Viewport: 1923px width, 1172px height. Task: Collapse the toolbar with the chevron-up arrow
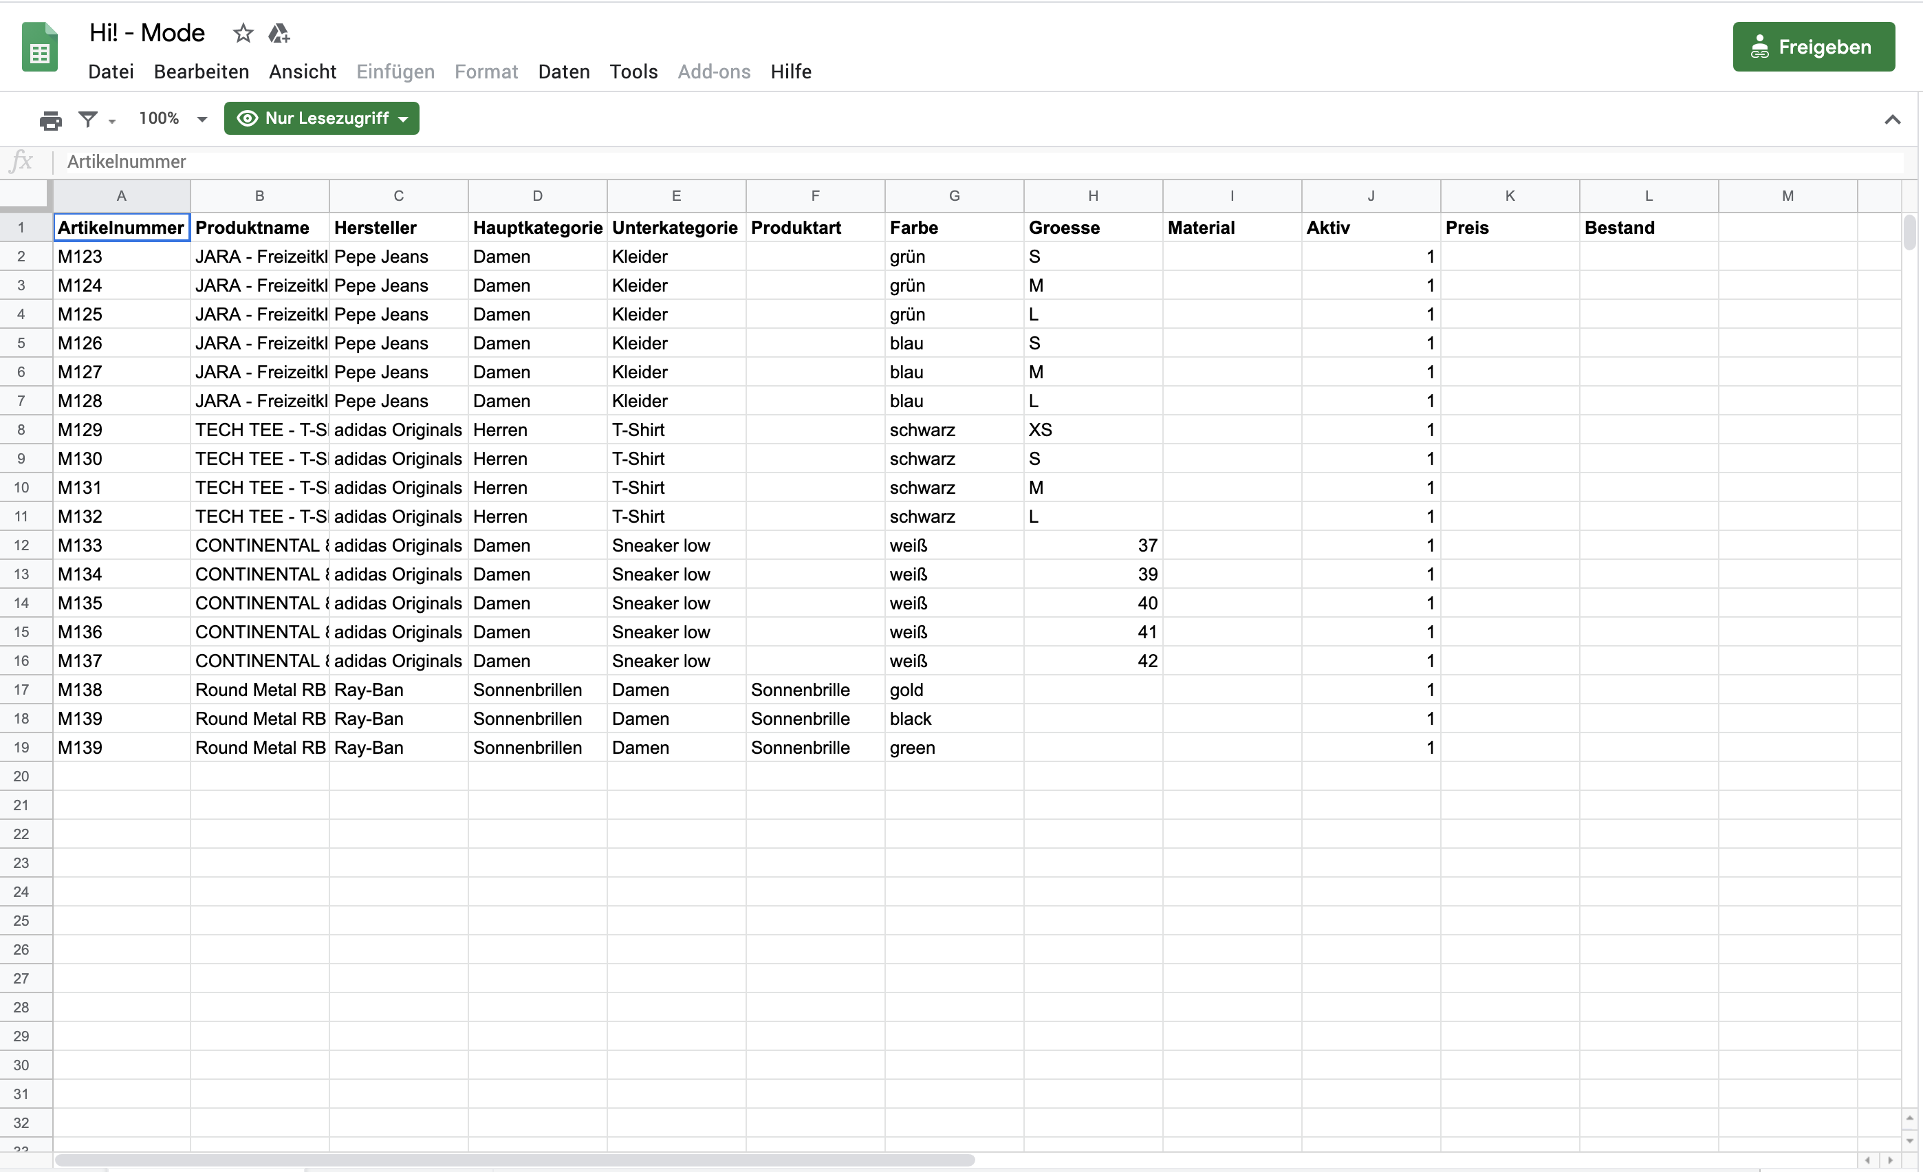[x=1892, y=120]
